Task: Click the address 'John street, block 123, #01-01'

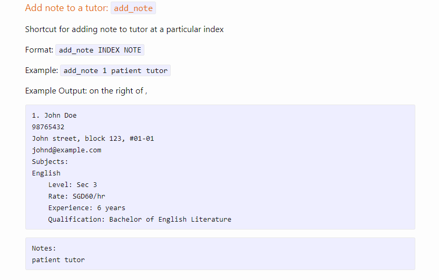Action: [x=93, y=139]
